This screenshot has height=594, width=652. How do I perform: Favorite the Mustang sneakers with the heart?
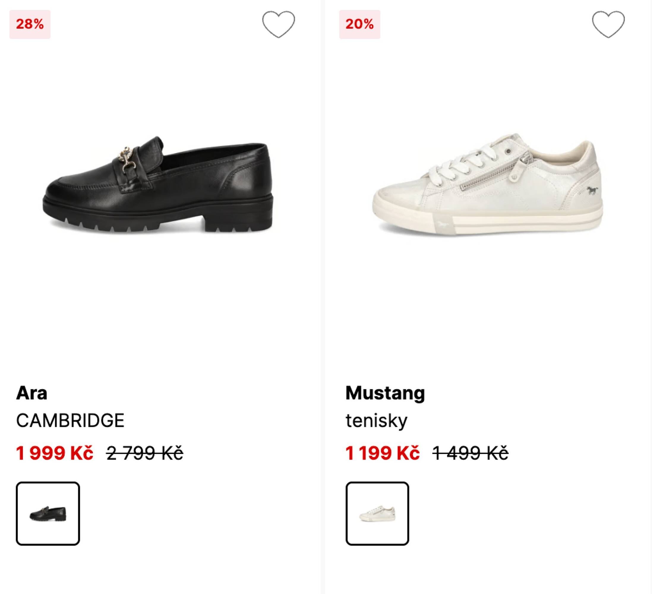[x=608, y=24]
